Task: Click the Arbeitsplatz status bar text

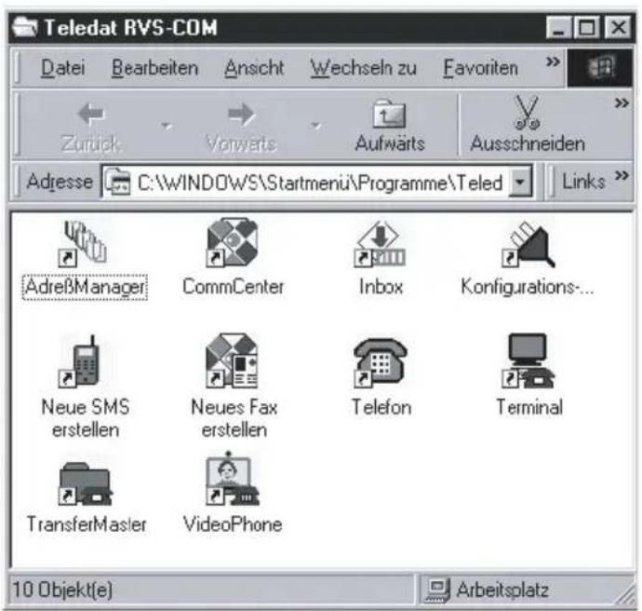Action: [502, 590]
